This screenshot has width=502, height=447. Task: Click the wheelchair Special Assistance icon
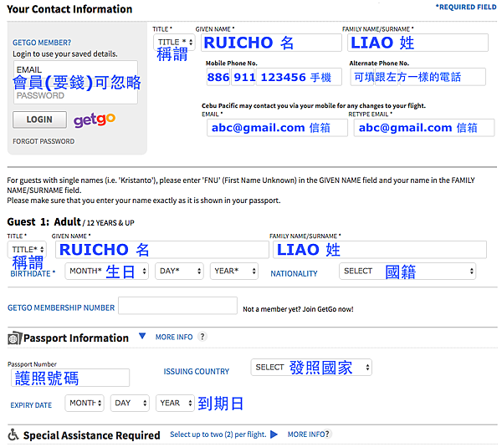coord(13,434)
